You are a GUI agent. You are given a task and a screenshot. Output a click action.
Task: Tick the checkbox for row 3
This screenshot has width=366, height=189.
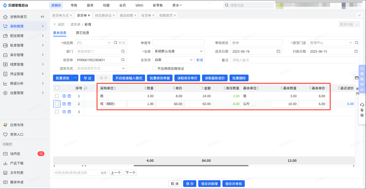[x=57, y=112]
